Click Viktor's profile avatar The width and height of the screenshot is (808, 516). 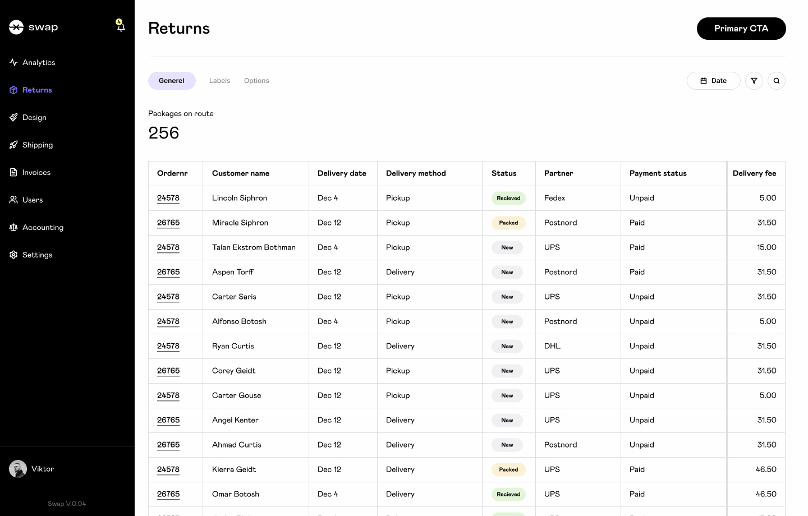point(17,469)
